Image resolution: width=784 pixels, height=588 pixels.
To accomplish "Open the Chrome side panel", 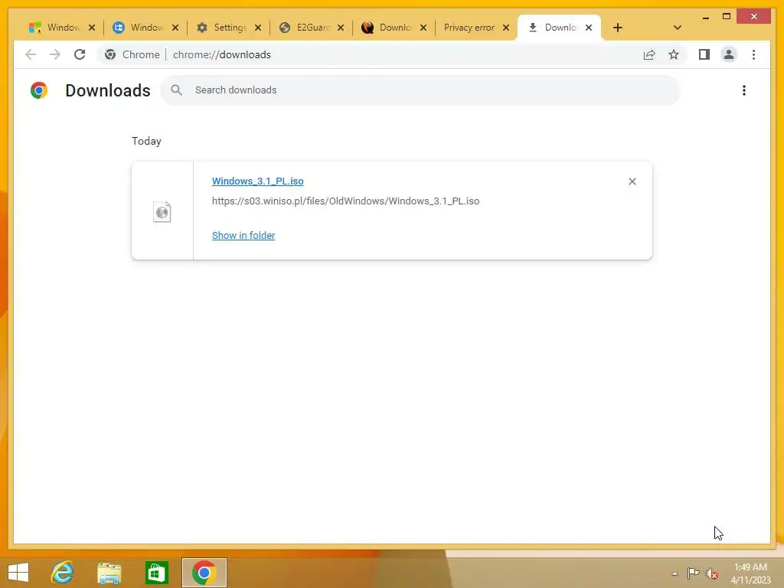I will [704, 54].
